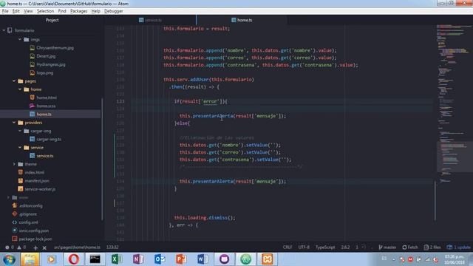Click the cursor position 123:32 indicator

click(112, 248)
